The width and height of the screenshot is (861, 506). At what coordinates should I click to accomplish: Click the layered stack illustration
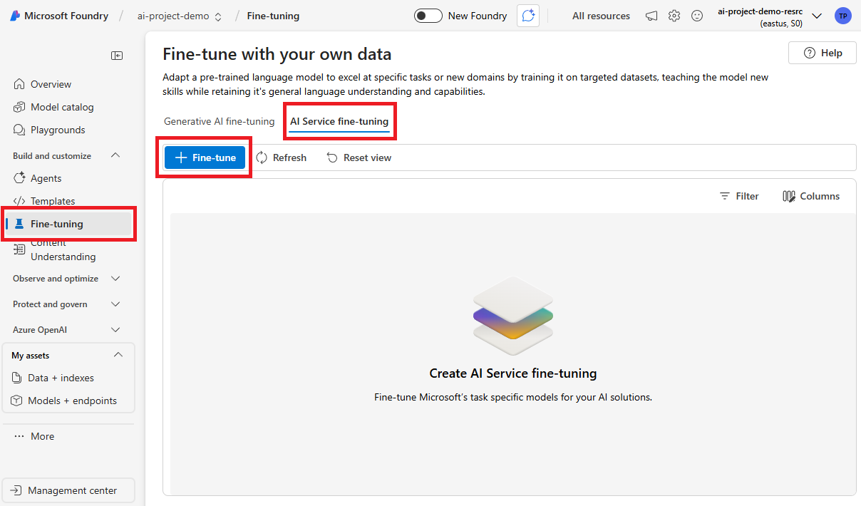coord(513,316)
